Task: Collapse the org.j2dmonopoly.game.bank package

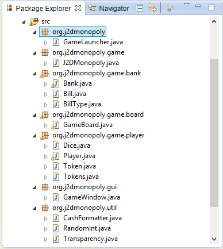Action: tap(34, 74)
